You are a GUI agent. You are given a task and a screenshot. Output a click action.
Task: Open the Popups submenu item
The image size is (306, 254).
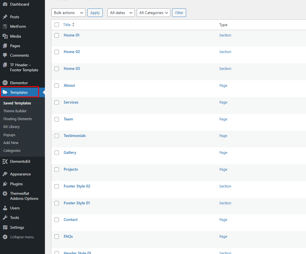[9, 135]
